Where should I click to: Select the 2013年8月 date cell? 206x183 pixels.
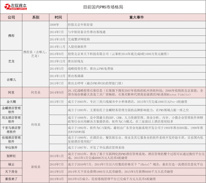[58, 54]
